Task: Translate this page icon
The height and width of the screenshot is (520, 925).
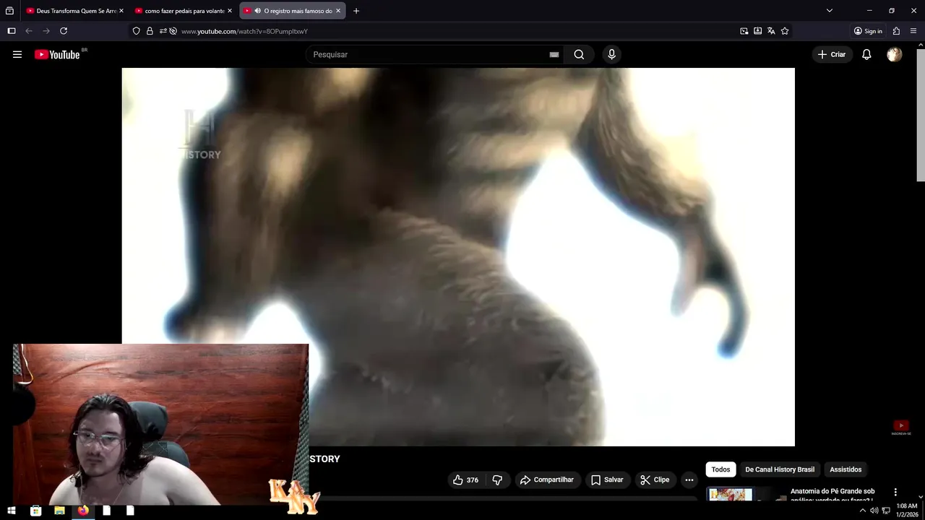Action: tap(771, 31)
